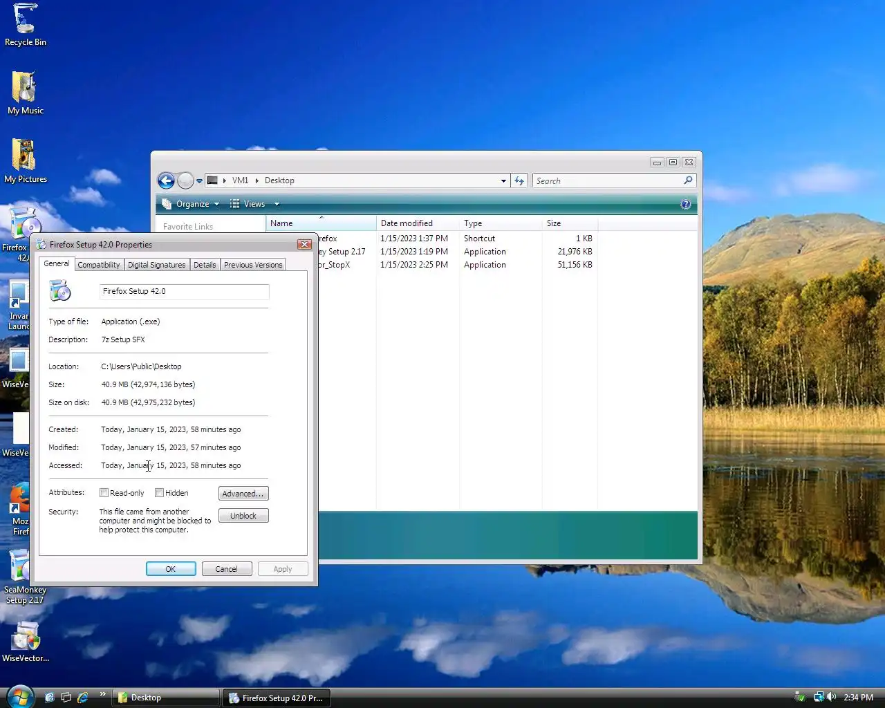Click the Refresh button beside address bar

click(x=519, y=180)
